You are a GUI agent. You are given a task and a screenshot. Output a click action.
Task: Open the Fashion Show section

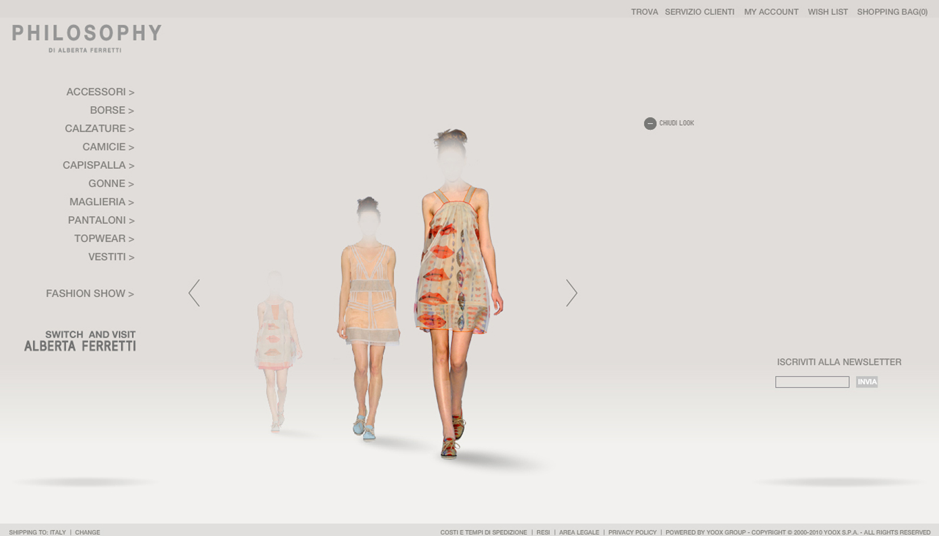(x=90, y=294)
